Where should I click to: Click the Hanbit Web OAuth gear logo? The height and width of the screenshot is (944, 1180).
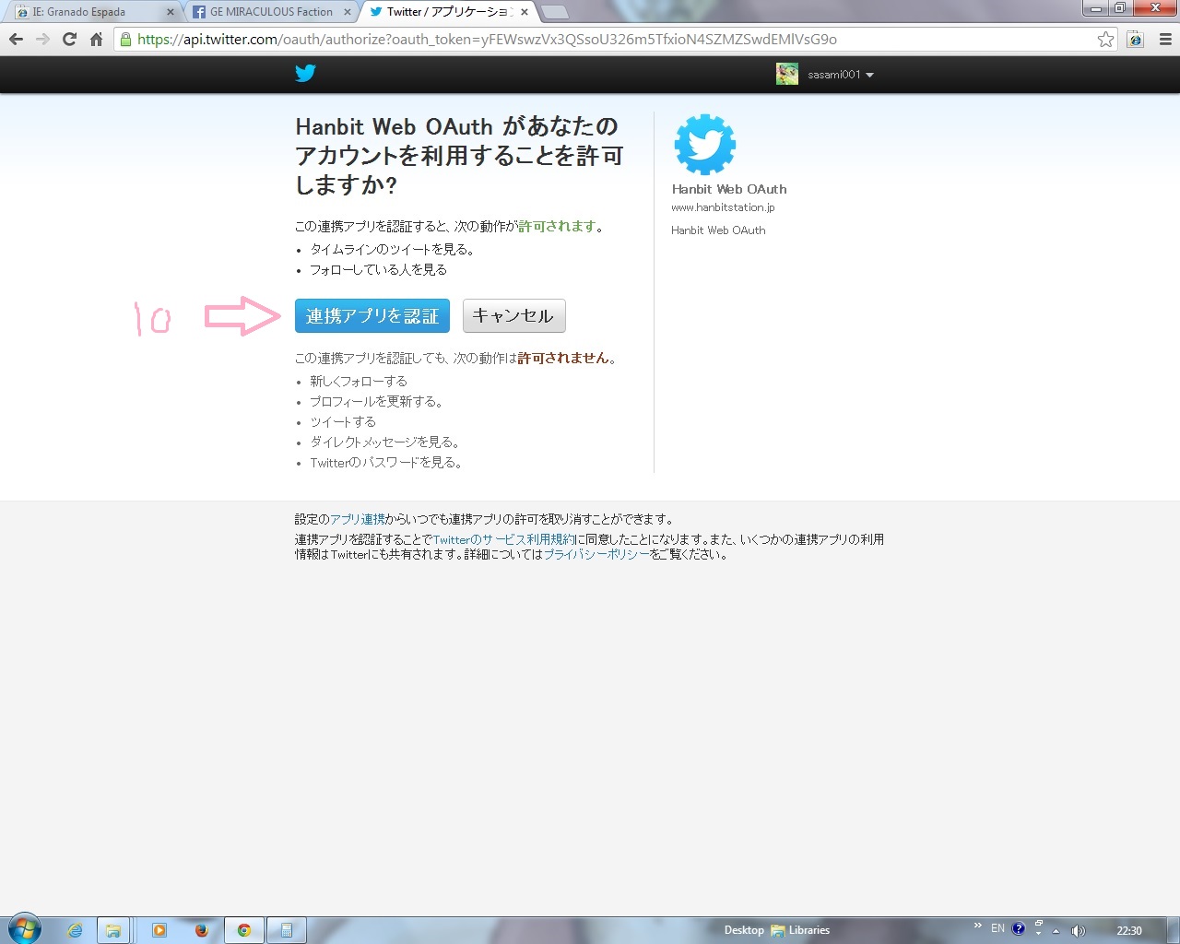coord(705,144)
